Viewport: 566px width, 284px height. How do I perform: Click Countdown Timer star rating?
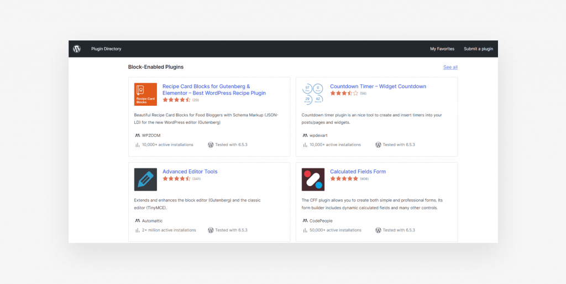click(344, 93)
